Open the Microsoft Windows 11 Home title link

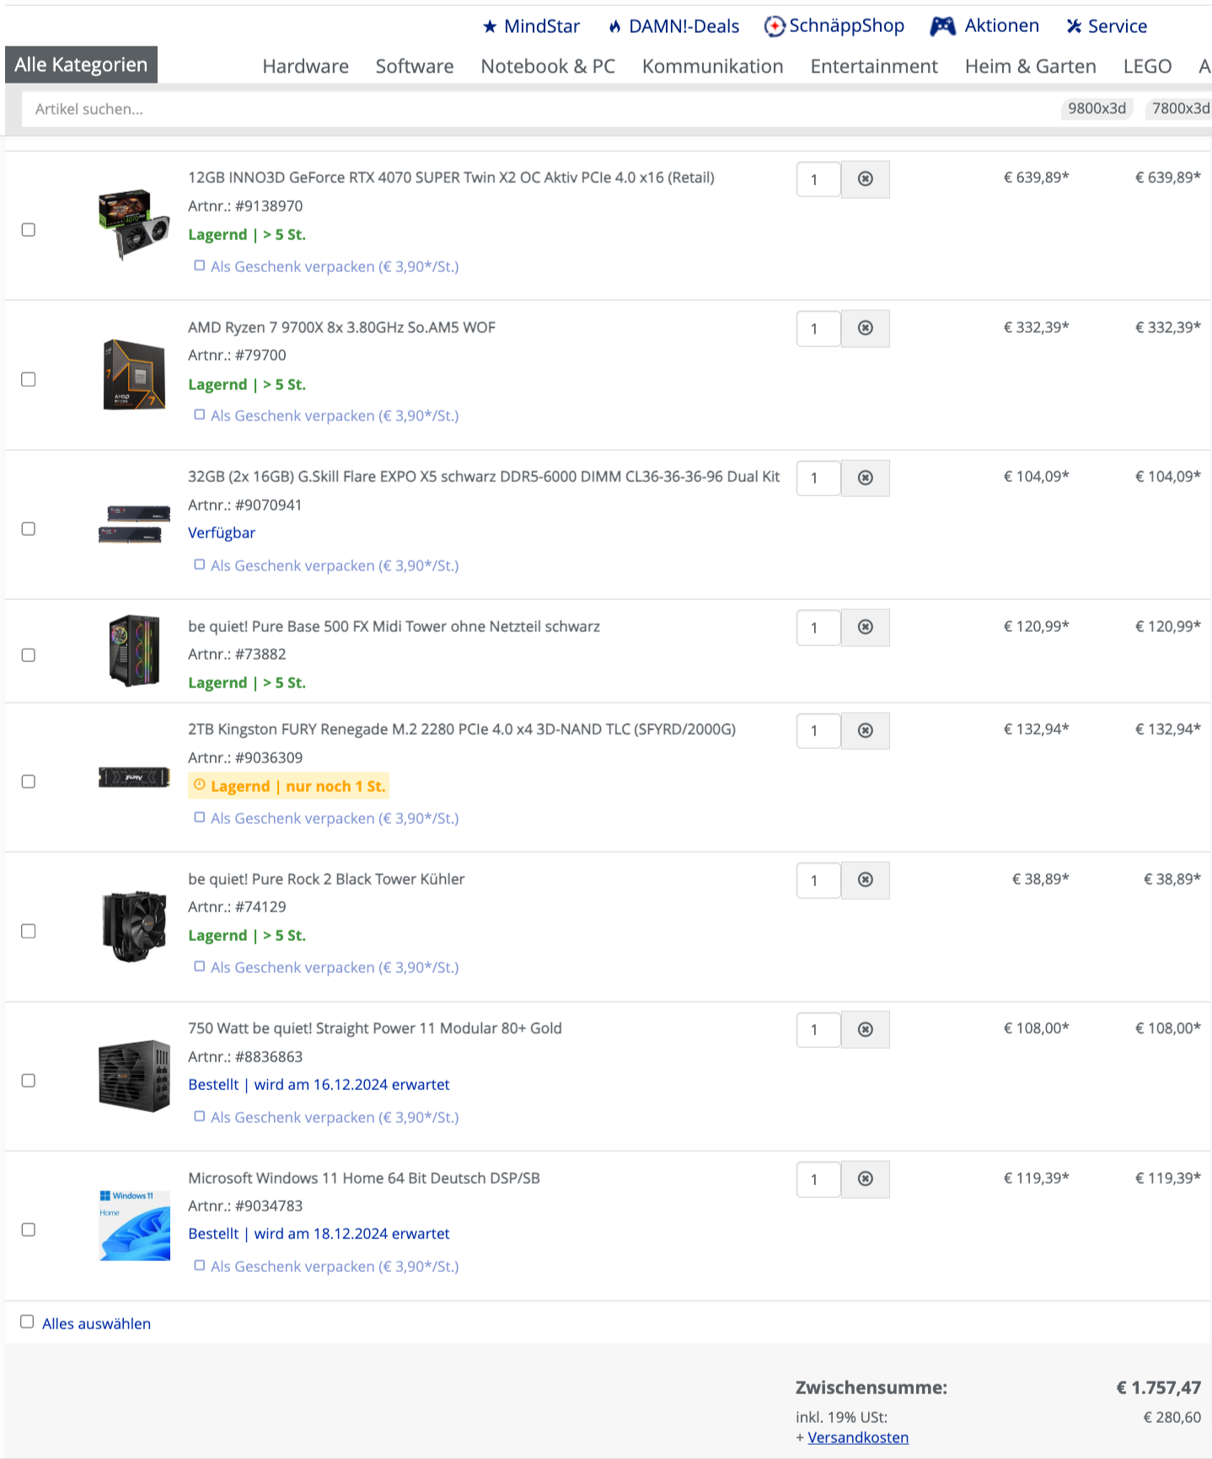364,1178
